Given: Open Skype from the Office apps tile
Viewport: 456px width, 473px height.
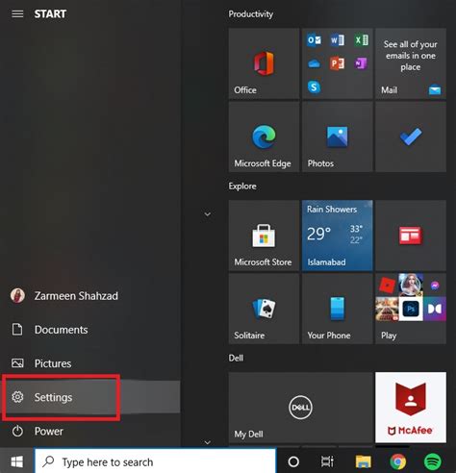Looking at the screenshot, I should tap(314, 87).
